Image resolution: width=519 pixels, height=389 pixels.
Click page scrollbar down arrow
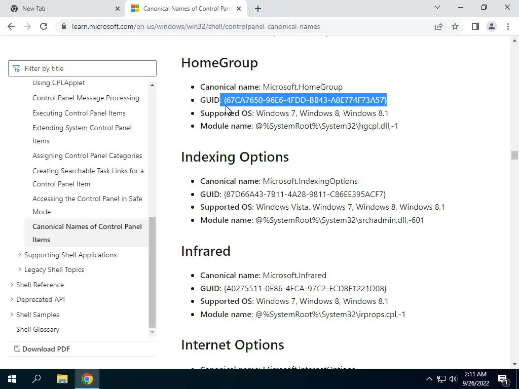pos(514,364)
